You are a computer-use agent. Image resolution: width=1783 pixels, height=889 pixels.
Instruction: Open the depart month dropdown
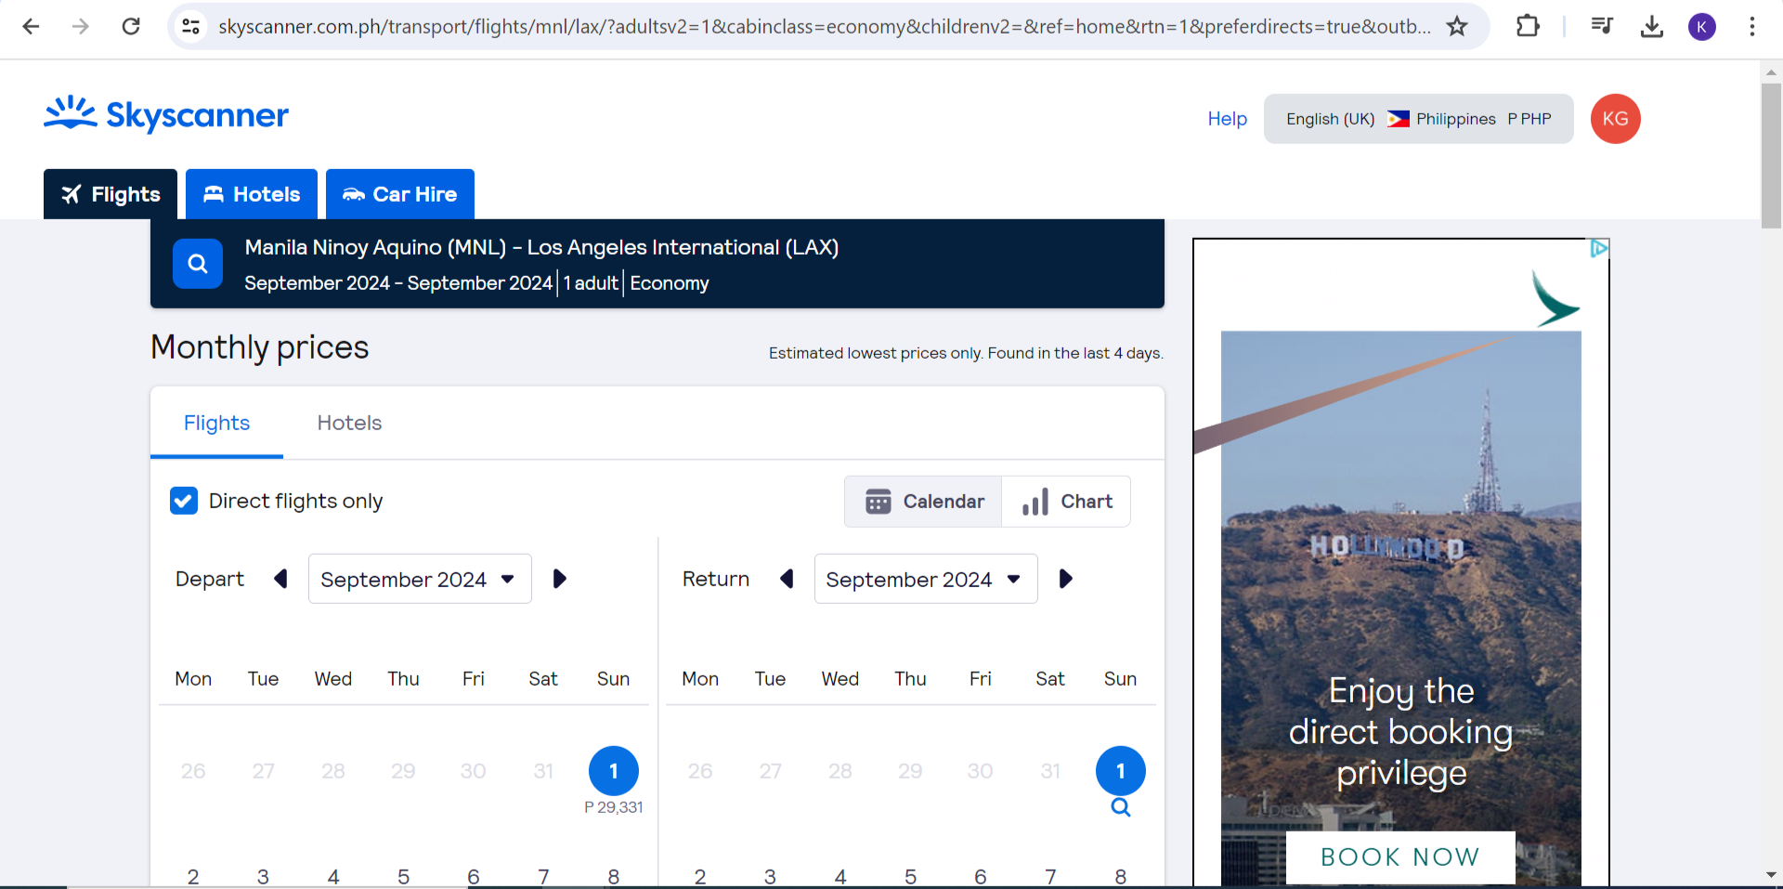tap(420, 579)
